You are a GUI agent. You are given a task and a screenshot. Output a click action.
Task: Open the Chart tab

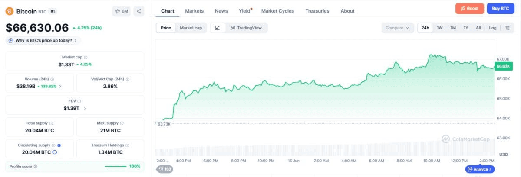(x=168, y=11)
